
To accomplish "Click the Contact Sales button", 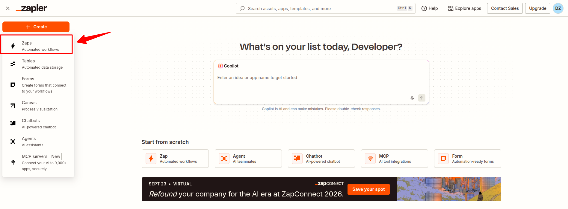I will (505, 8).
